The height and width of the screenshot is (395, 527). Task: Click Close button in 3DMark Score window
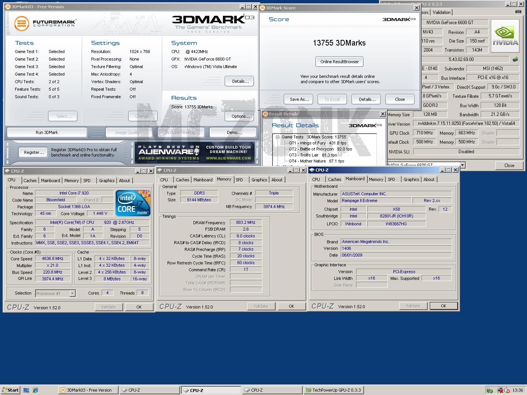pos(400,99)
